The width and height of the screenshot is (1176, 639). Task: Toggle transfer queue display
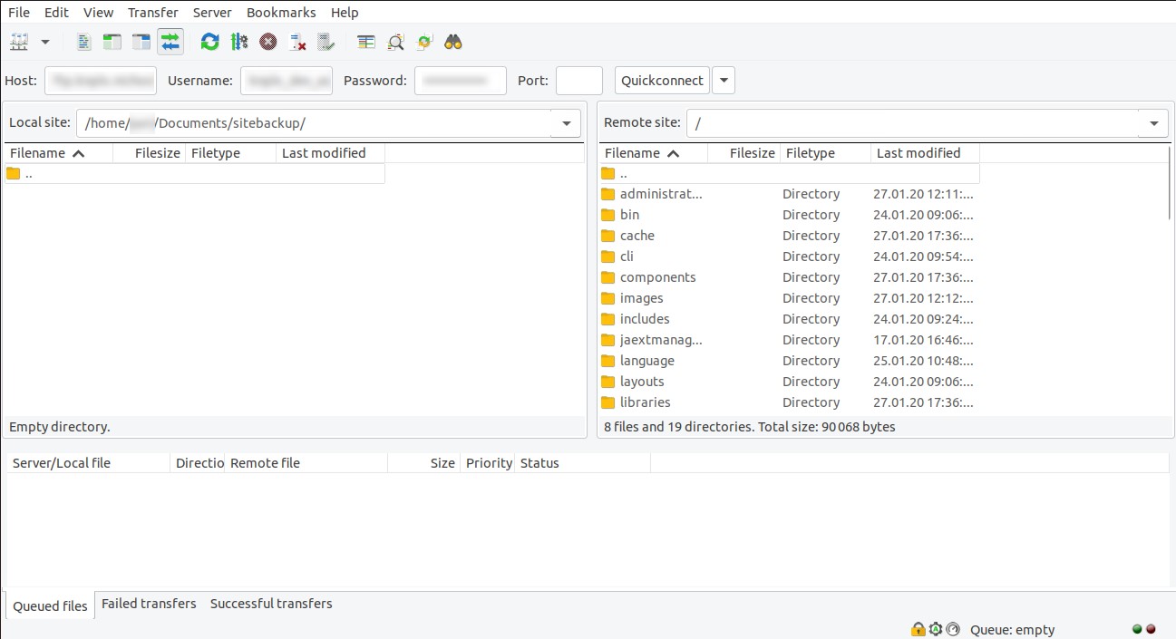click(x=170, y=42)
